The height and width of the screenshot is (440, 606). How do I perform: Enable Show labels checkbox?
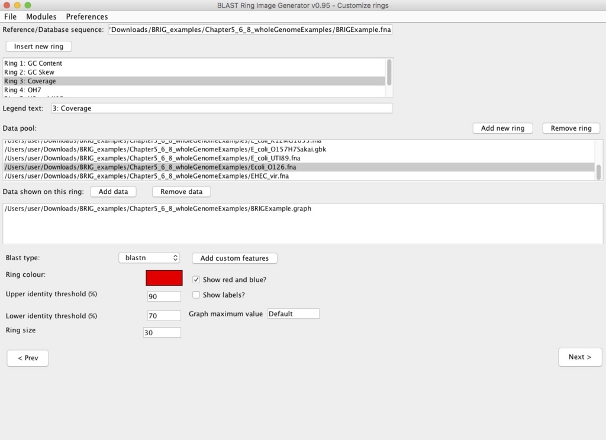pos(196,295)
